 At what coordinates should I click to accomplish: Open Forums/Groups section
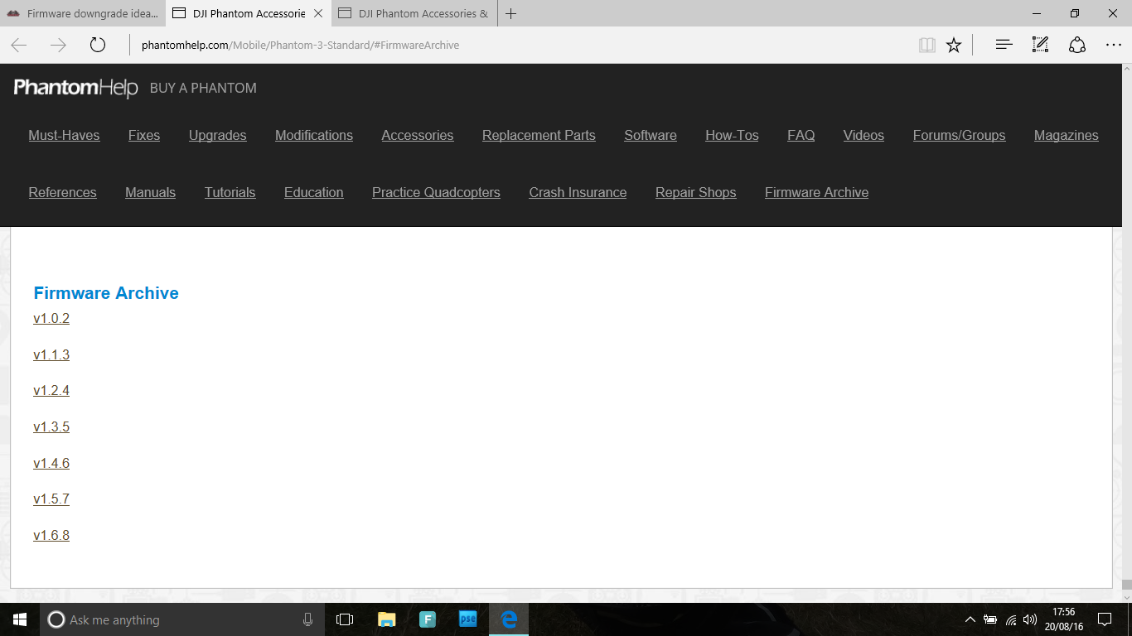[959, 136]
